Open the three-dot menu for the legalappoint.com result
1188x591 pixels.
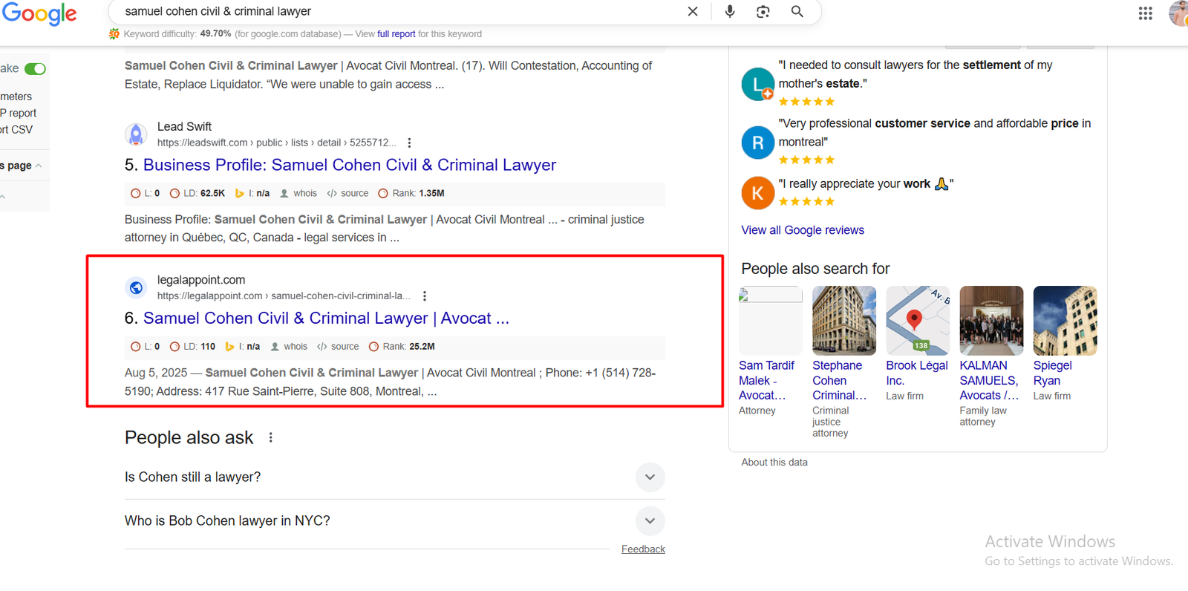click(425, 296)
